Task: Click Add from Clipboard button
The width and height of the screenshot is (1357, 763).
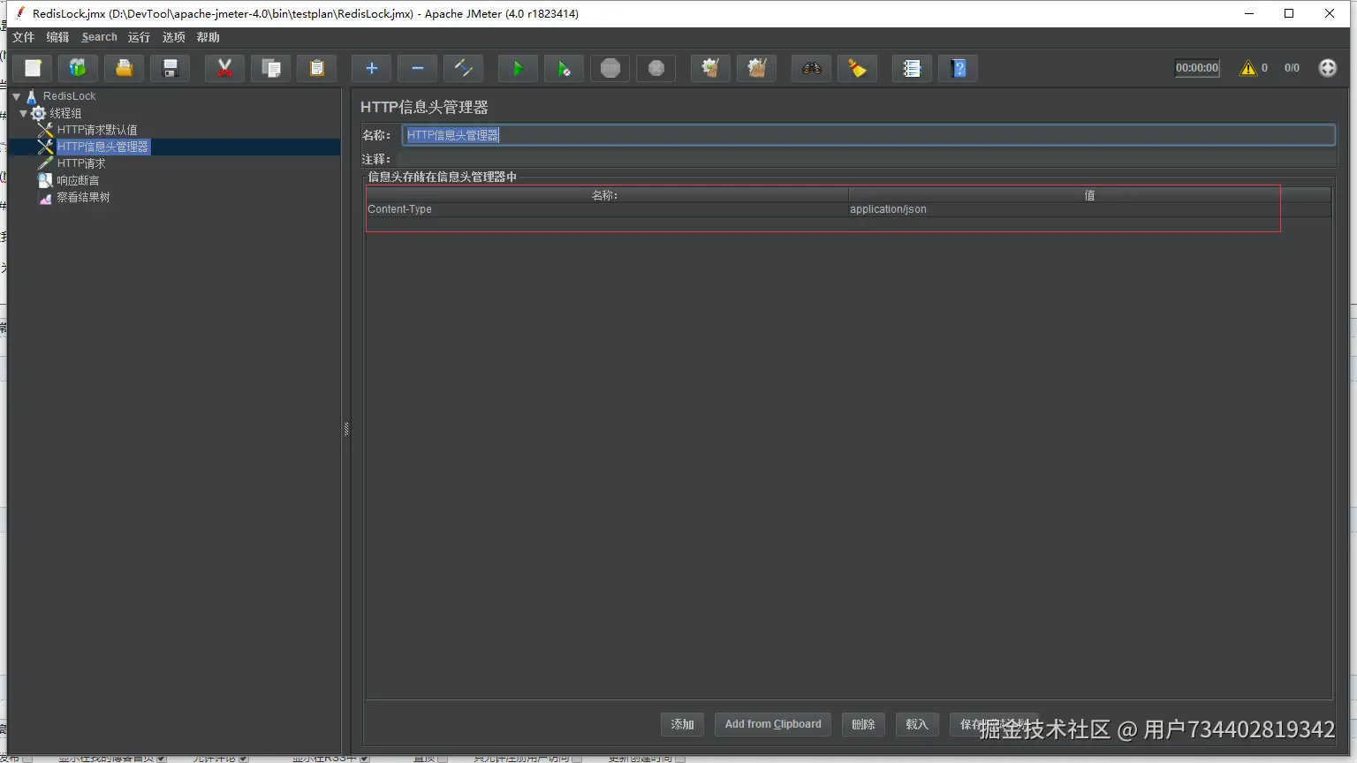Action: [773, 724]
